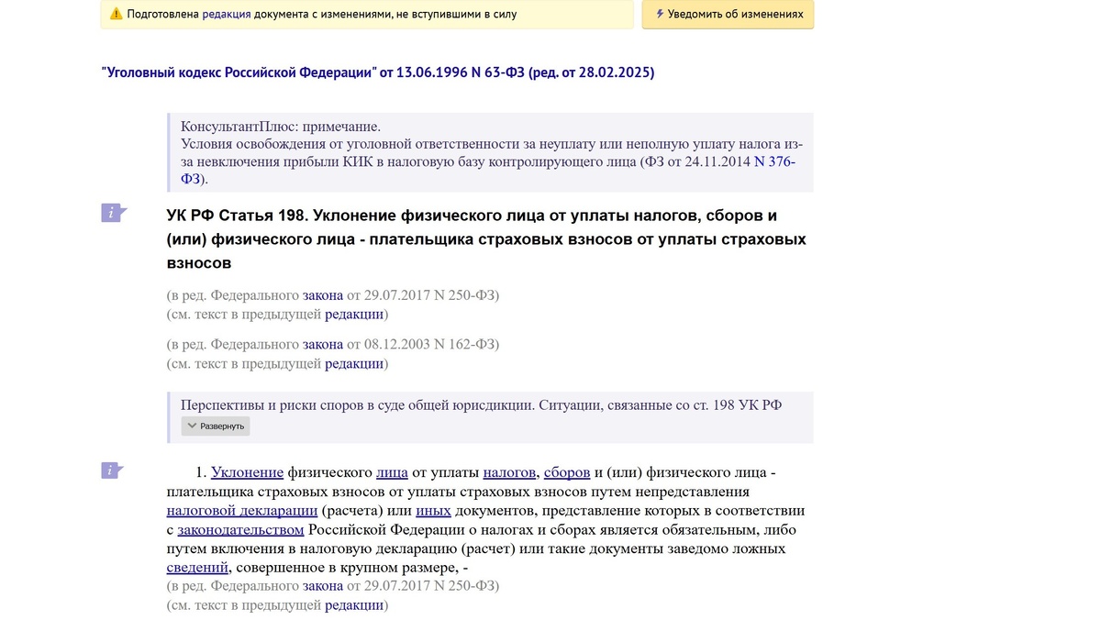The image size is (1101, 620).
Task: Expand the 'Развернуть' section about court disputes
Action: pos(217,426)
